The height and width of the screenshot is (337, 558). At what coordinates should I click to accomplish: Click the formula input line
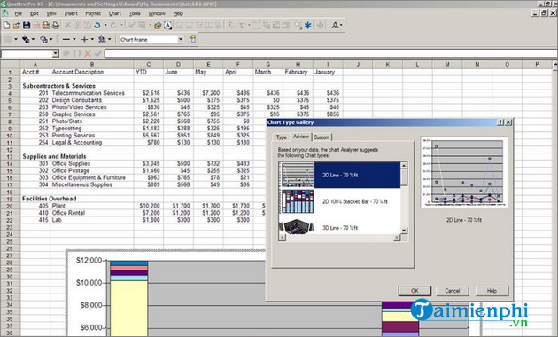(330, 54)
